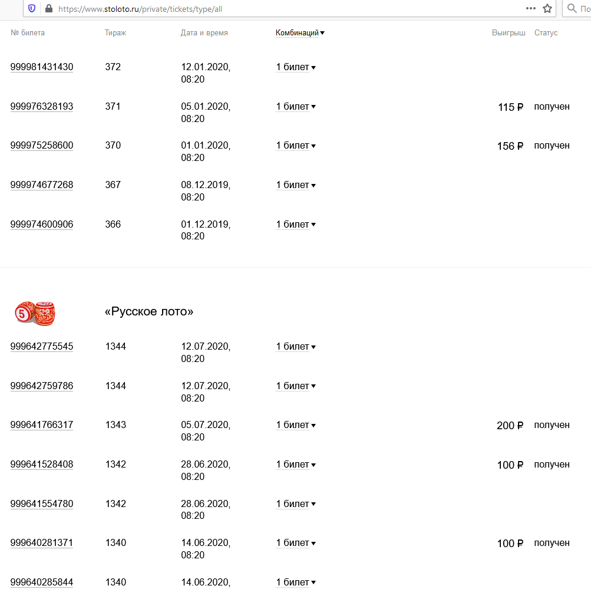Click draw number 366
Screen dimensions: 591x589
pos(113,225)
